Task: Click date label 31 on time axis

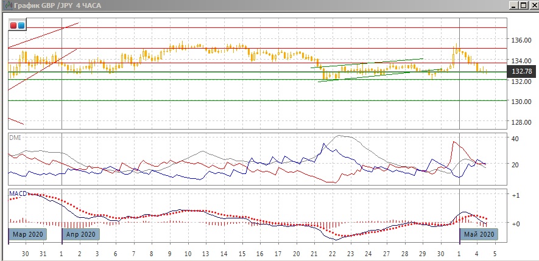Action: click(x=43, y=254)
